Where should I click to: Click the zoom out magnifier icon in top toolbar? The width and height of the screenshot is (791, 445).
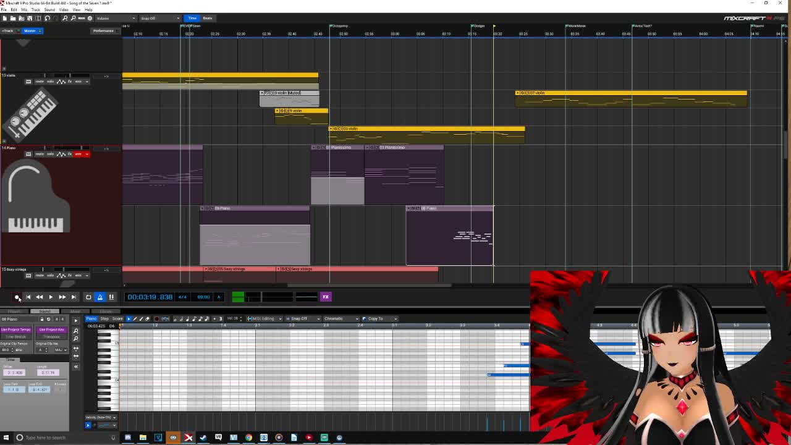[73, 18]
